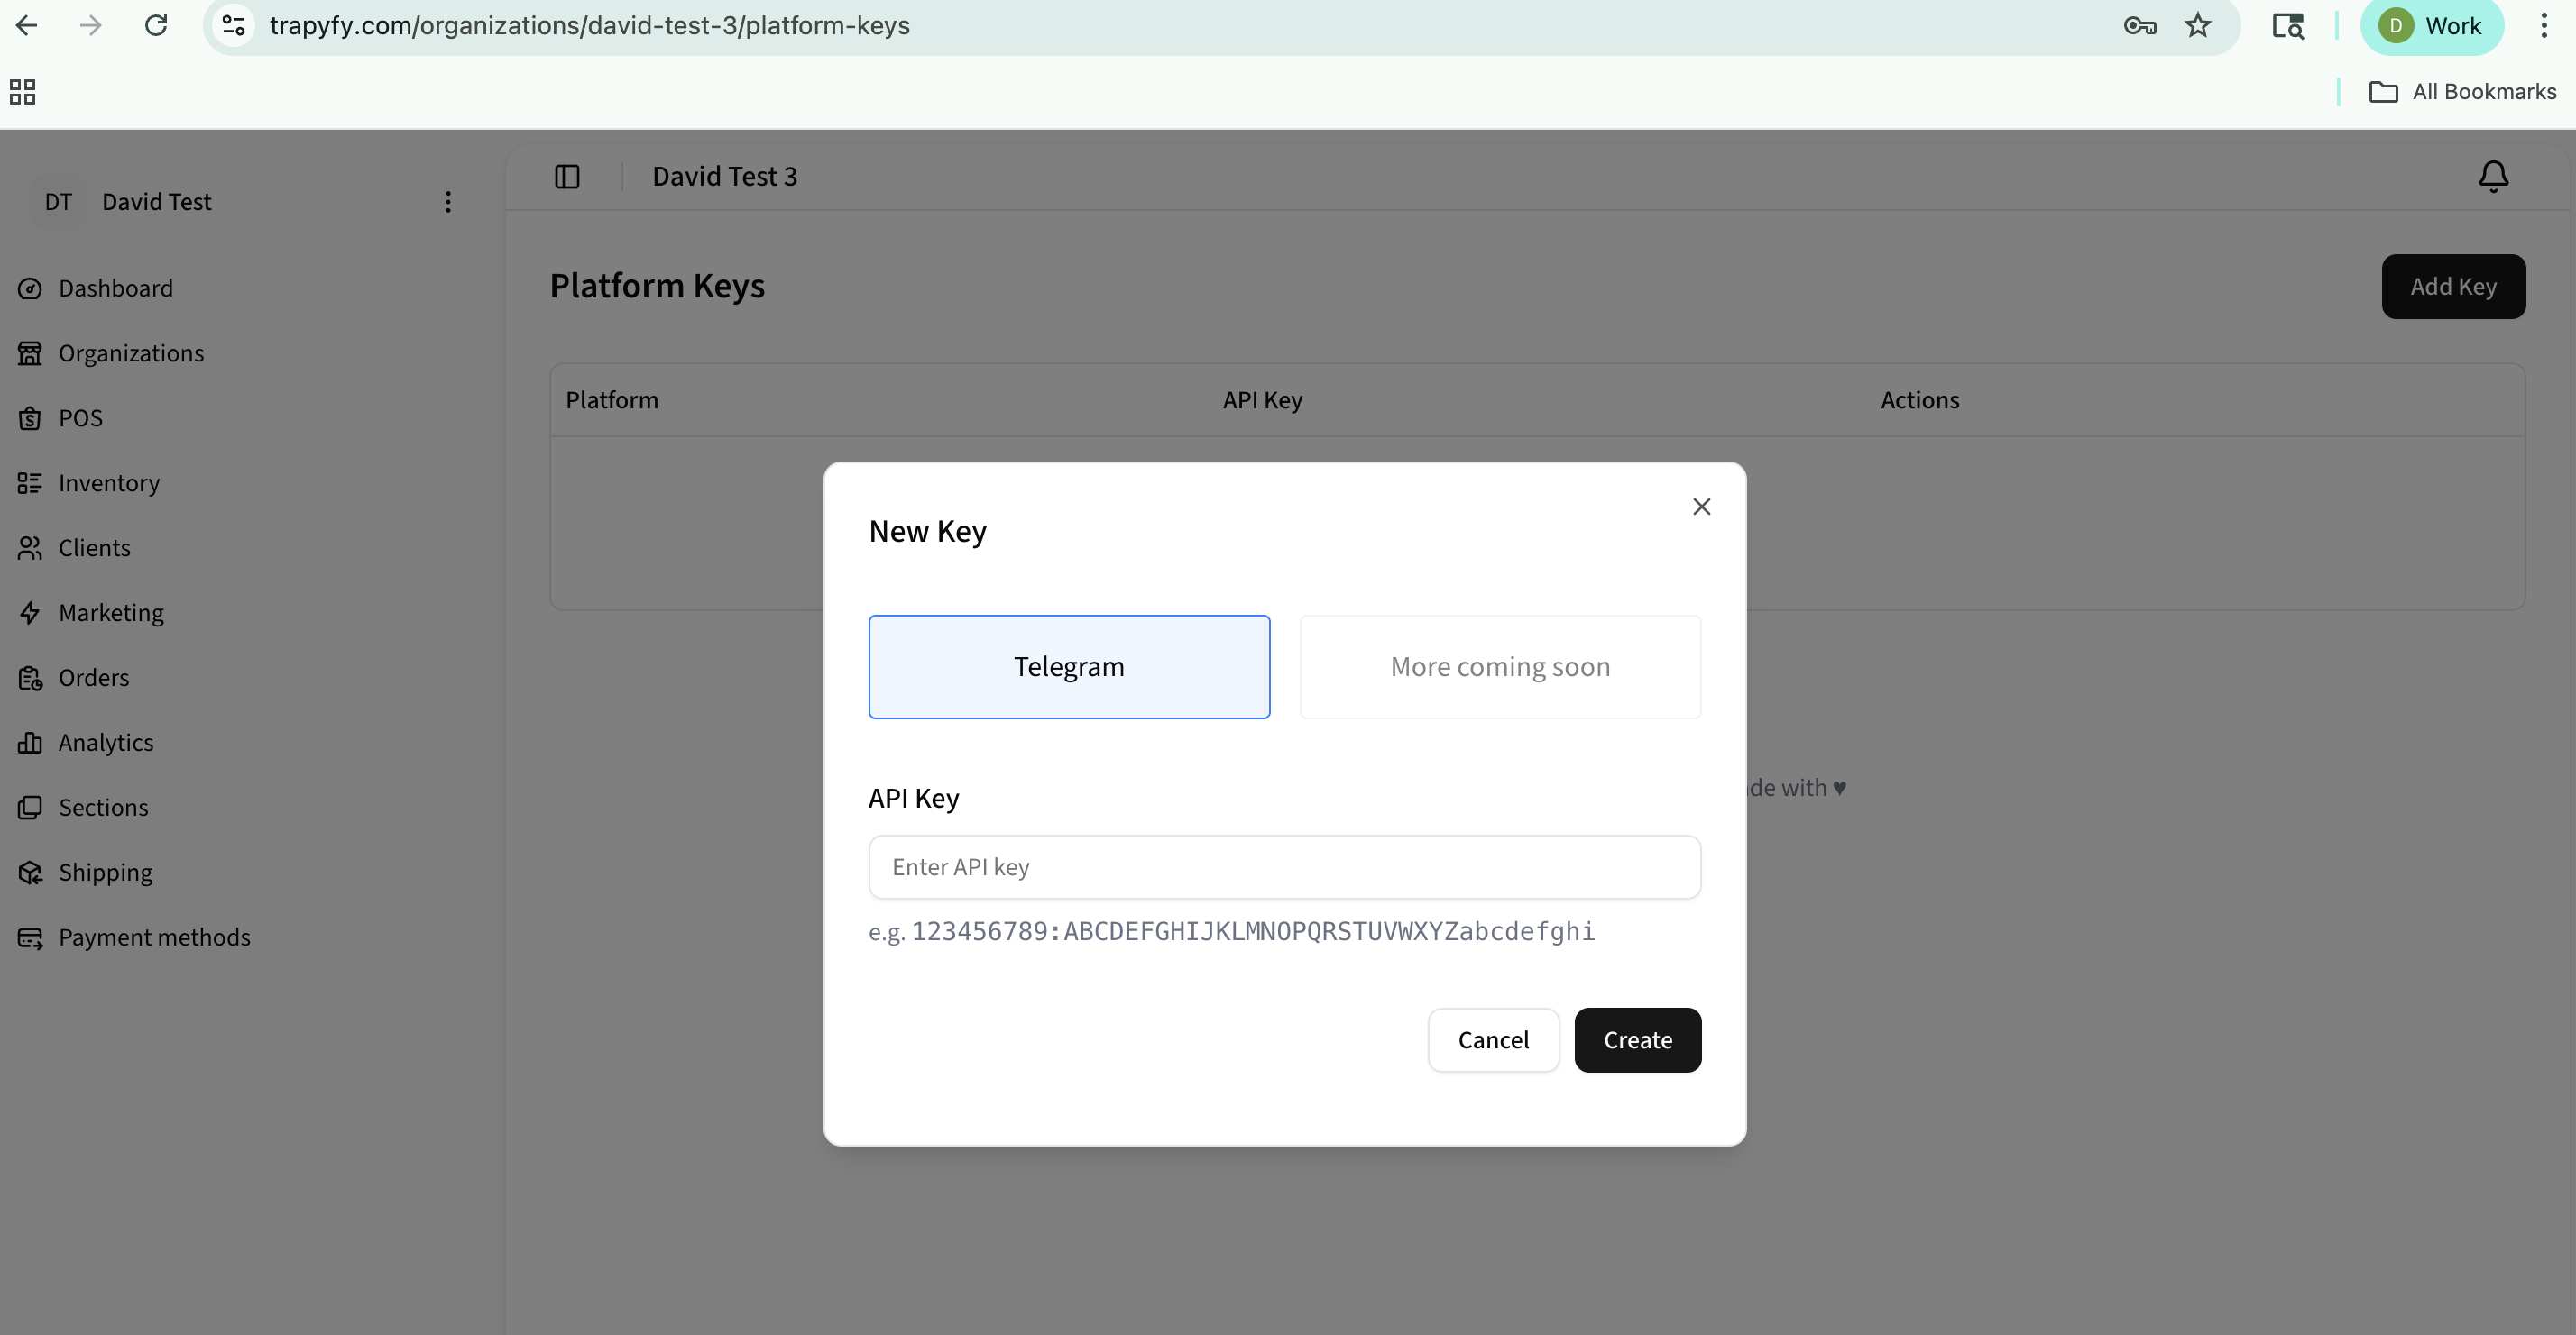This screenshot has width=2576, height=1335.
Task: Go back with the browser back arrow
Action: point(27,25)
